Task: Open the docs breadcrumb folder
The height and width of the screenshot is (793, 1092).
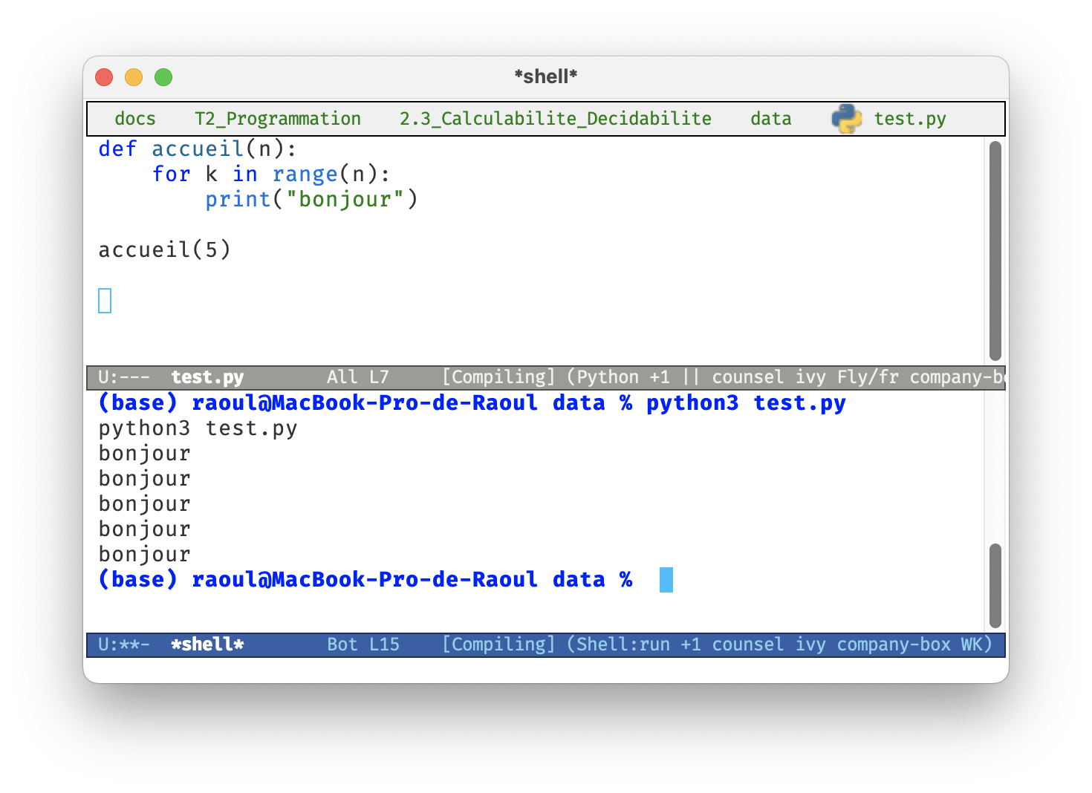Action: [x=135, y=119]
